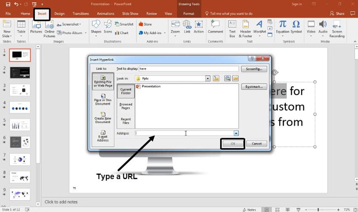Open the Address history dropdown arrow
The image size is (358, 212).
[236, 133]
